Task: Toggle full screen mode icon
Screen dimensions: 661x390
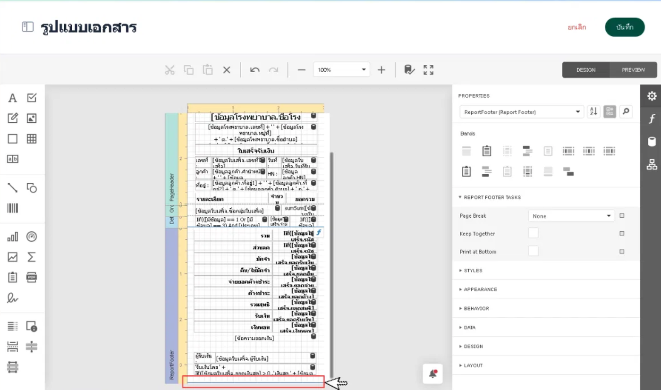Action: (x=428, y=70)
